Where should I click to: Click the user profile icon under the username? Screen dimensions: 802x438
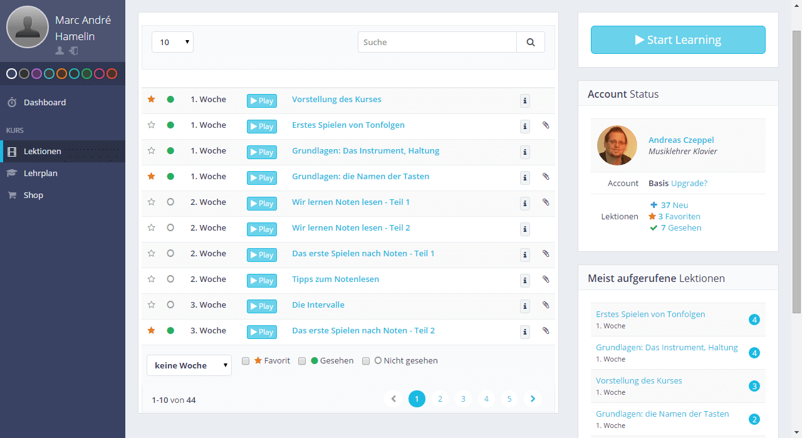[60, 51]
